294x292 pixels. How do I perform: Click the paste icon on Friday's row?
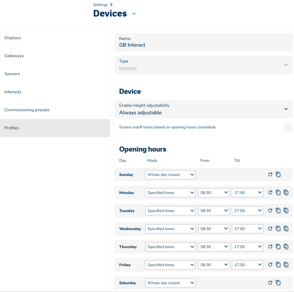point(286,265)
